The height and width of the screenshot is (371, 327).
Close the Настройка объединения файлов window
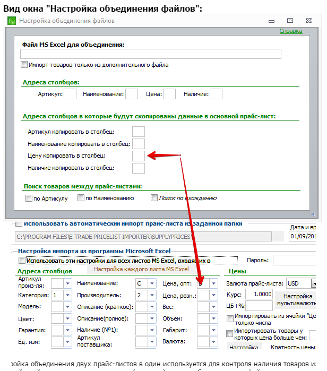[x=308, y=21]
